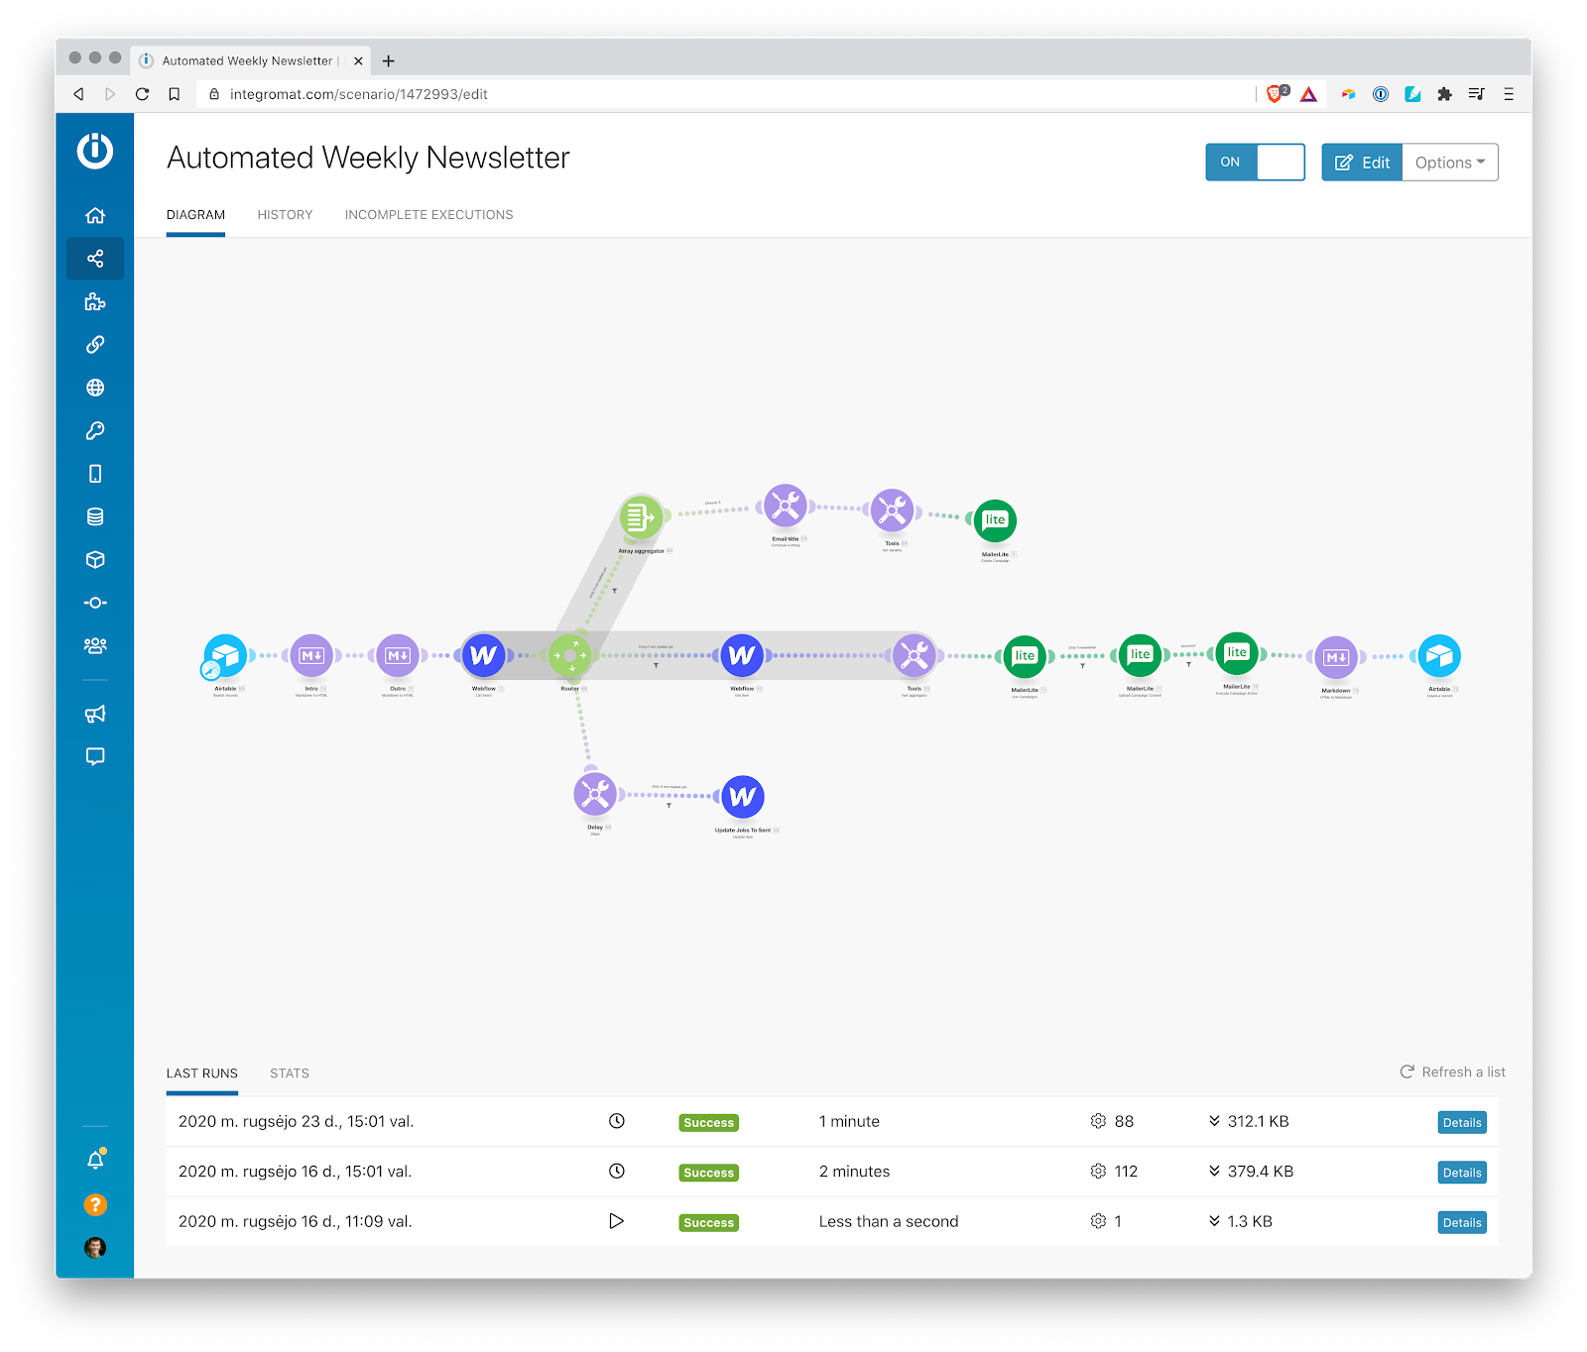Screen dimensions: 1587x1352
Task: Open filter between Delay and Update Jobs
Action: (x=669, y=805)
